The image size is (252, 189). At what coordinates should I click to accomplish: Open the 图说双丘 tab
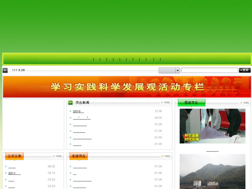tap(191, 103)
